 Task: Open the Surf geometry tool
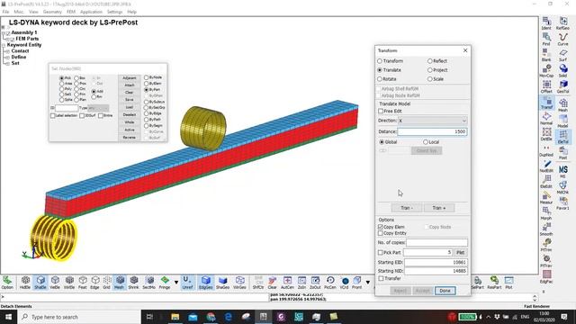[x=562, y=55]
